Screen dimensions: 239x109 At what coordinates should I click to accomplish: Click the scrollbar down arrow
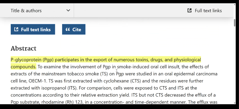(235, 103)
